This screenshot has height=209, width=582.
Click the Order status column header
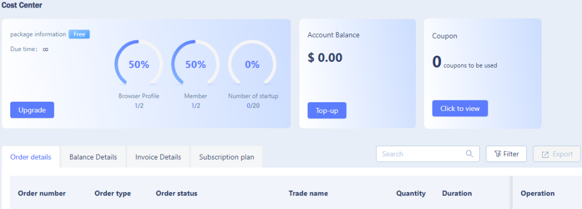[x=177, y=194]
